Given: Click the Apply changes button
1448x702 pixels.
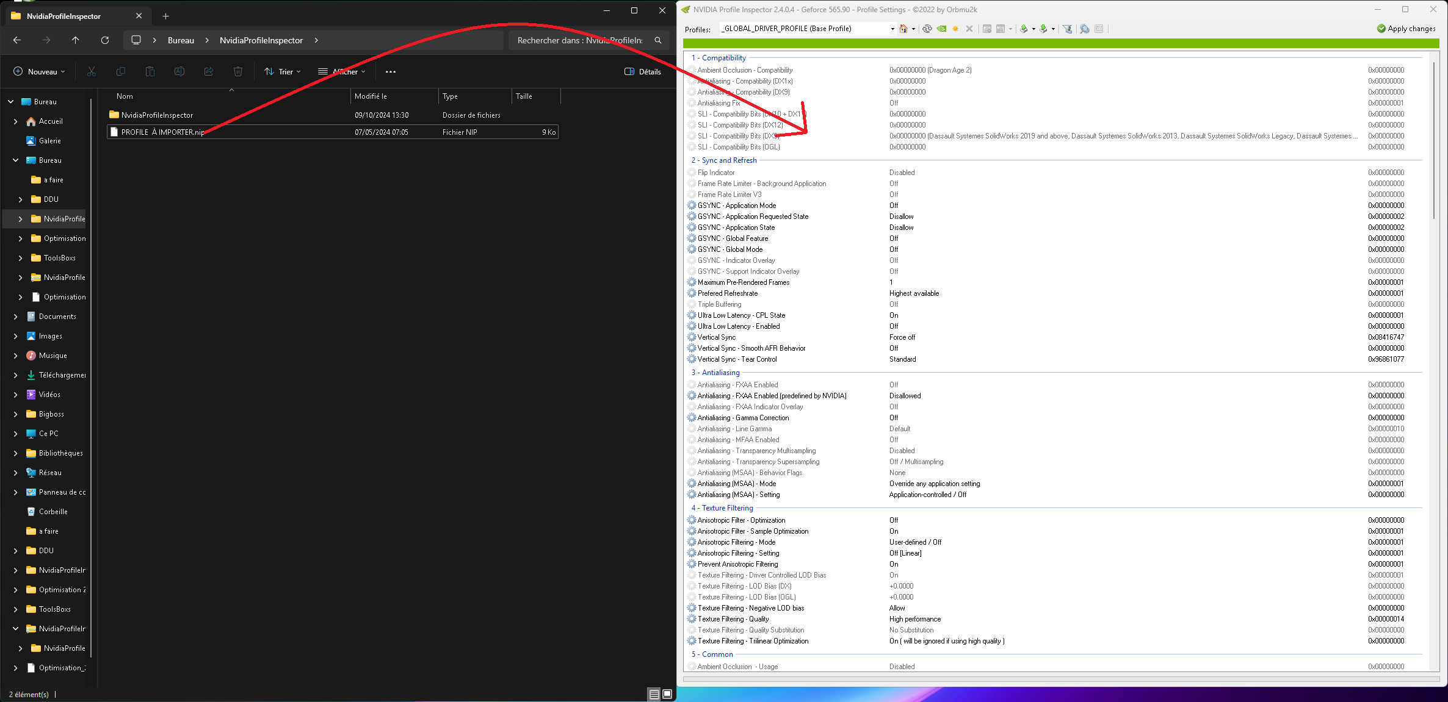Looking at the screenshot, I should click(x=1406, y=28).
